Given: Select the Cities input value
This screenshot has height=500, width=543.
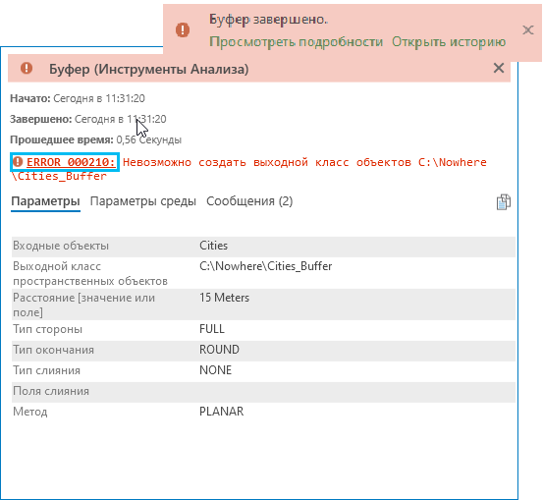Looking at the screenshot, I should click(x=213, y=246).
